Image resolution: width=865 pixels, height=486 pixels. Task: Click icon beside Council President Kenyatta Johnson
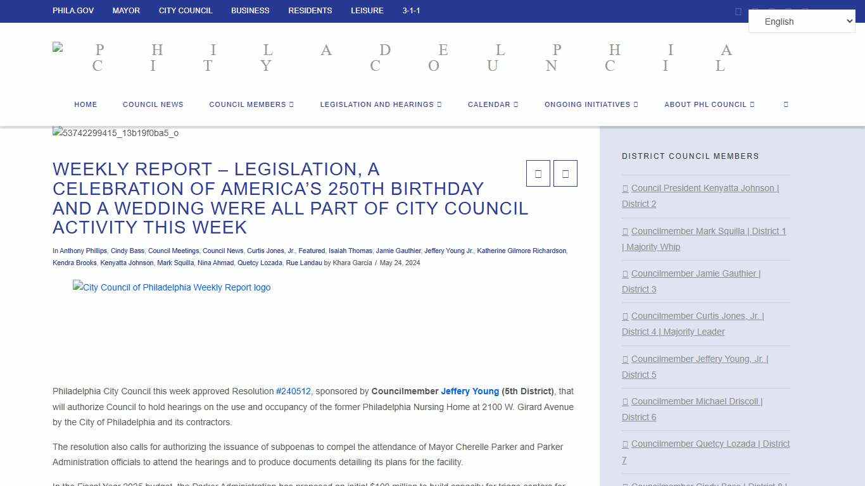(625, 188)
